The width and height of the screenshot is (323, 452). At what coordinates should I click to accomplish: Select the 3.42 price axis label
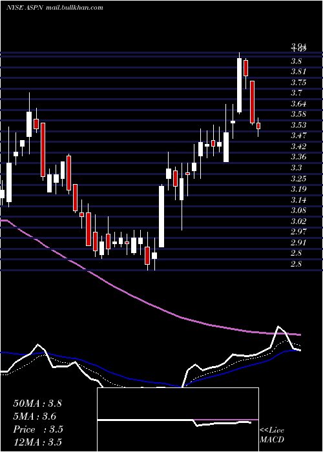click(298, 146)
